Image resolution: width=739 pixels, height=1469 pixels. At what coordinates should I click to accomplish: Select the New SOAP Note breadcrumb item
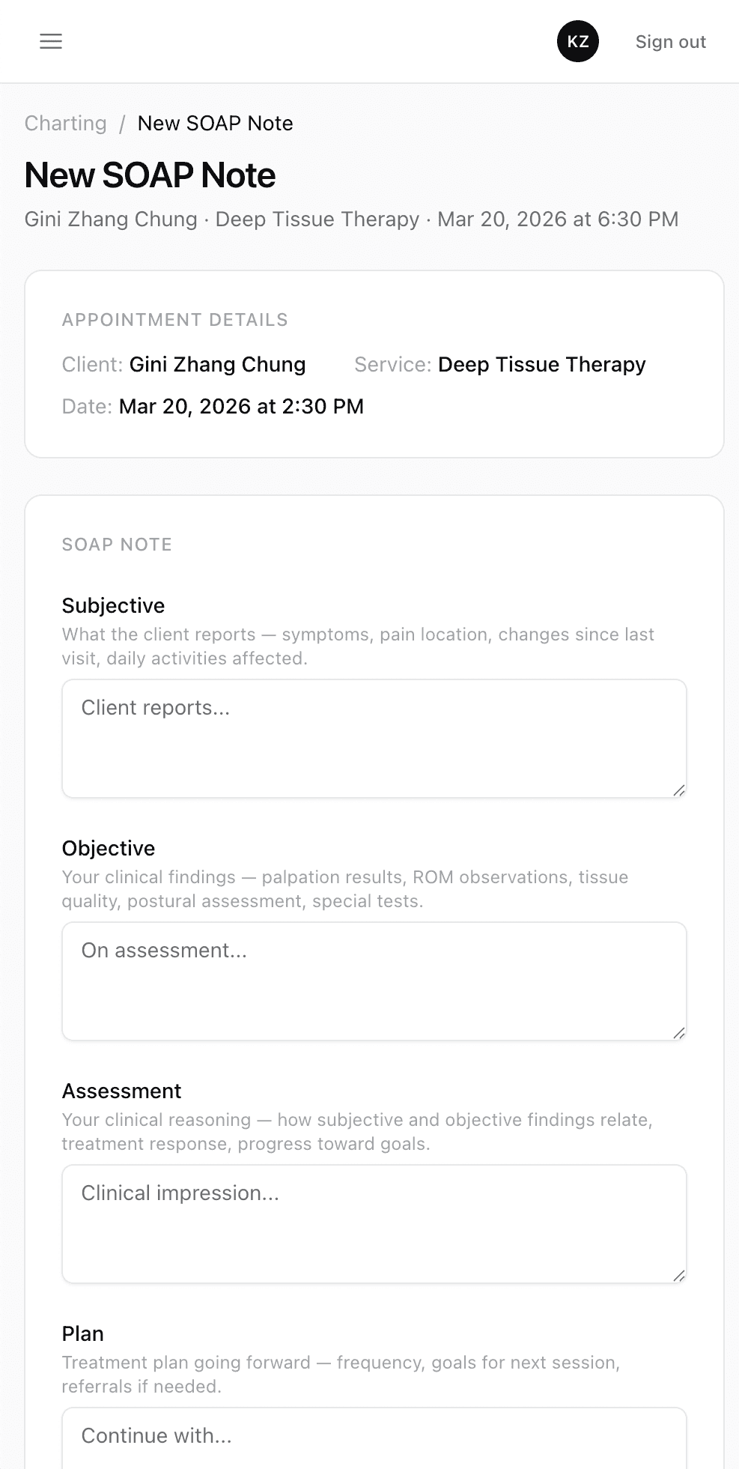tap(216, 123)
